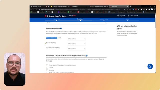Open the TD Ameritrade bookmark
This screenshot has height=90, width=160.
click(x=72, y=12)
